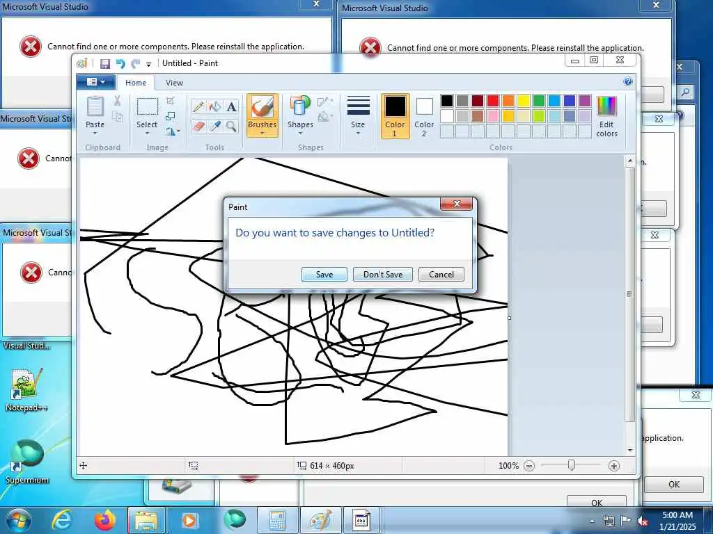
Task: Pick the purple color swatch
Action: [x=585, y=101]
